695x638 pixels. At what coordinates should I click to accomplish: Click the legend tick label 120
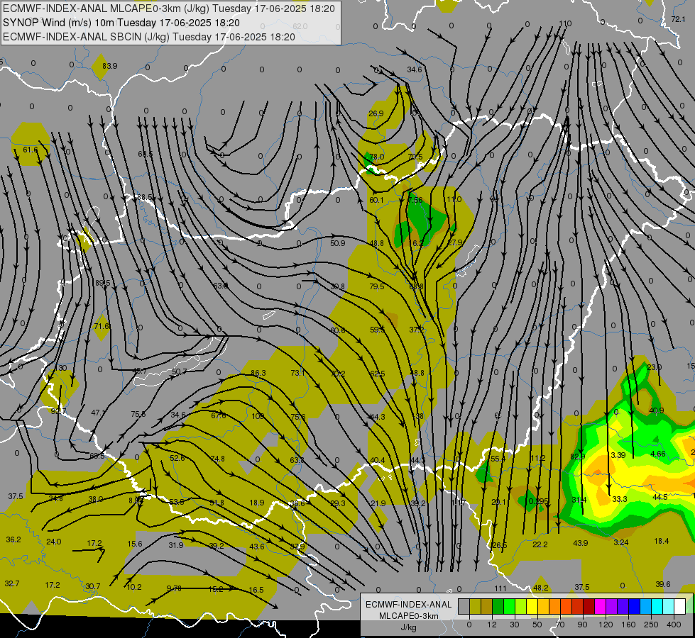[606, 625]
